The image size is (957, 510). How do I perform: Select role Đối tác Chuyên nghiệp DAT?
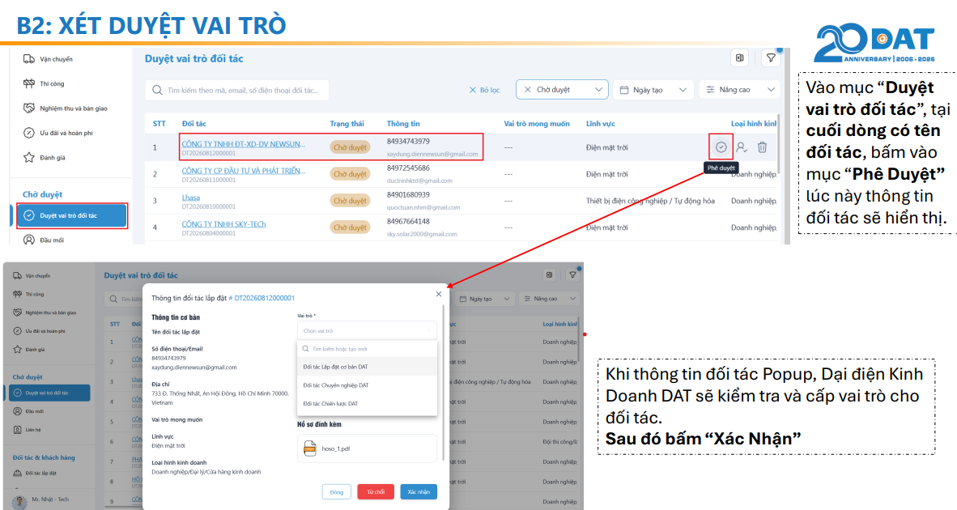click(x=368, y=385)
